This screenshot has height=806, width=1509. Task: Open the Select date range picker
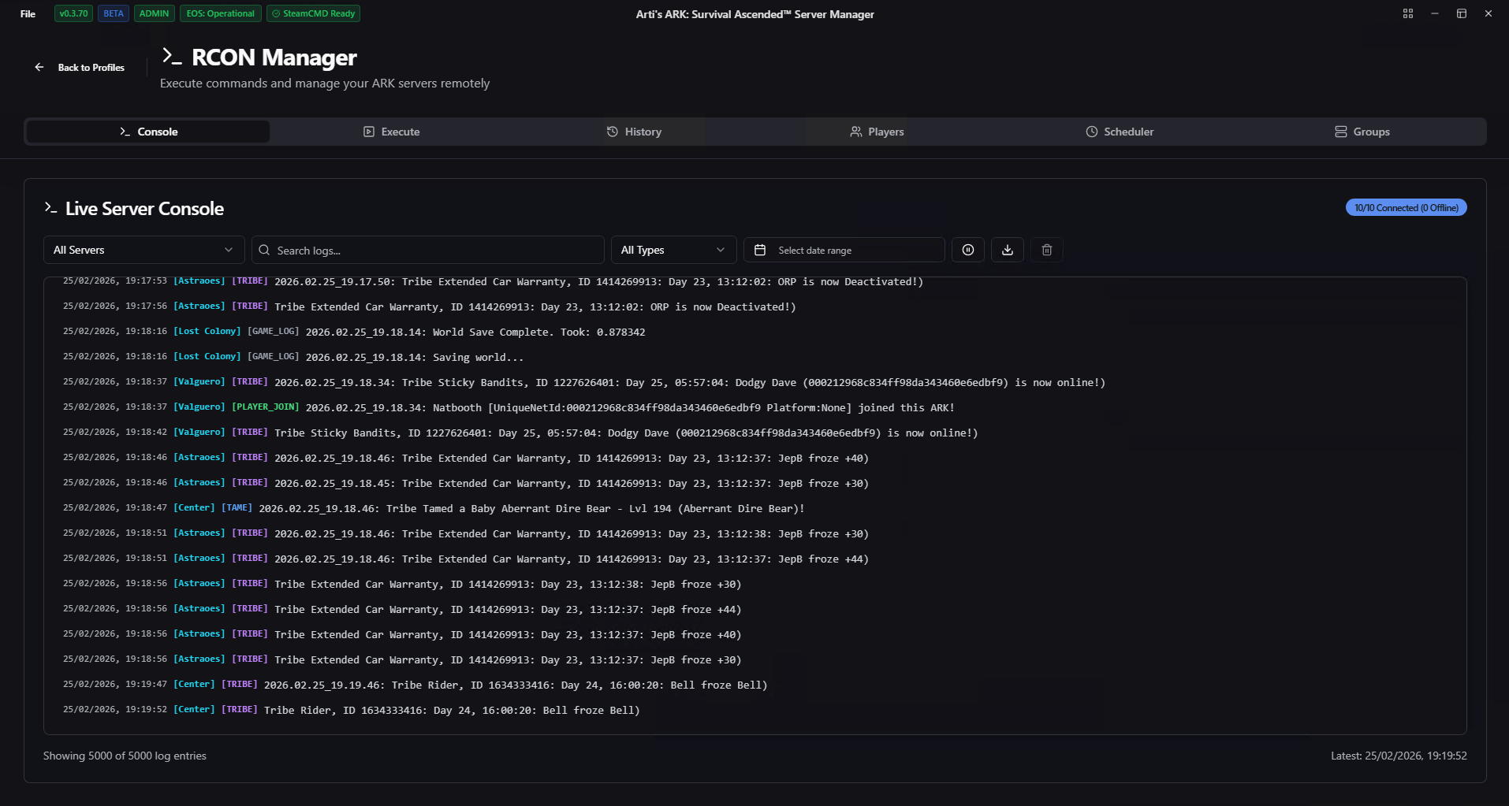click(844, 250)
